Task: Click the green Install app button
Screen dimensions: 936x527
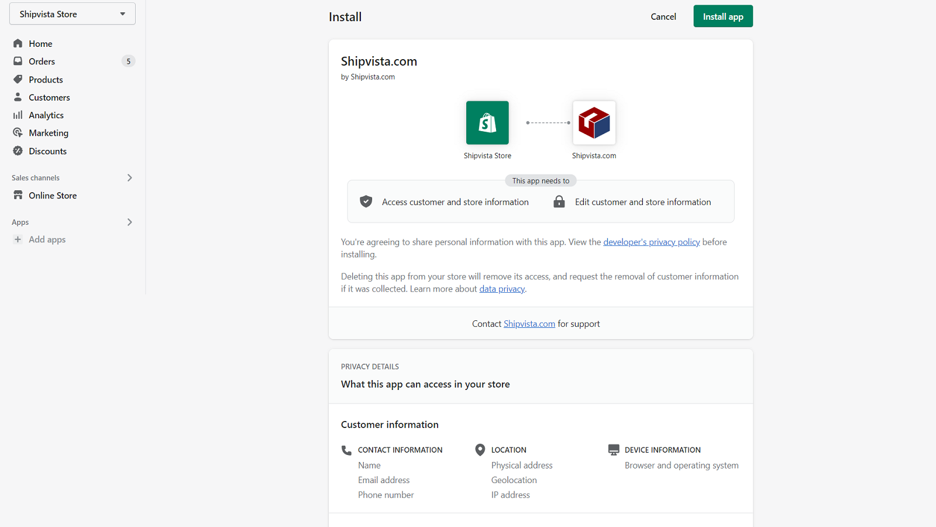Action: click(723, 16)
